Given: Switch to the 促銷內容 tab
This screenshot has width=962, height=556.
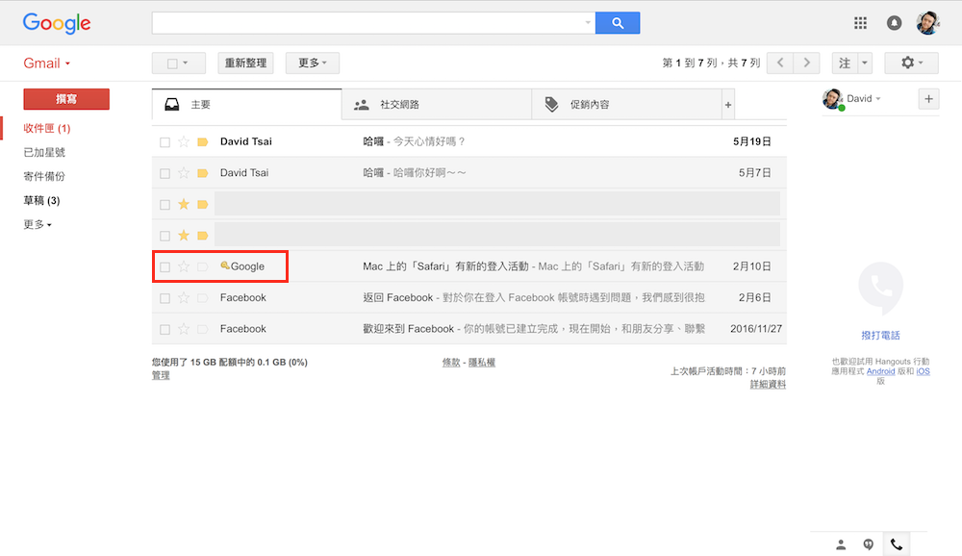Looking at the screenshot, I should coord(626,105).
